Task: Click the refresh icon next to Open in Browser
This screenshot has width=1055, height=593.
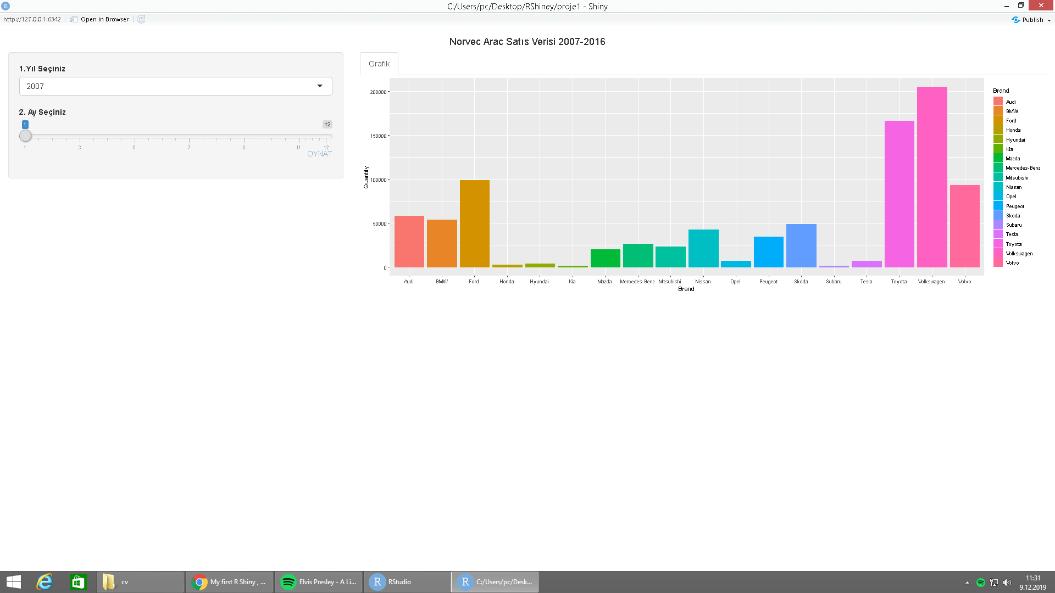Action: [x=141, y=19]
